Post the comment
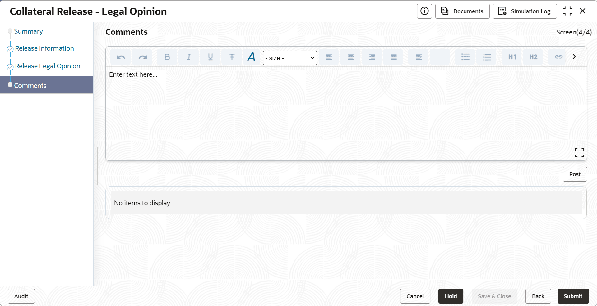 click(x=575, y=174)
